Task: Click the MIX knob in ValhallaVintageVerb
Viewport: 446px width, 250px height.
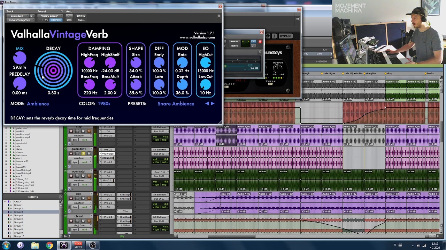Action: [20, 58]
